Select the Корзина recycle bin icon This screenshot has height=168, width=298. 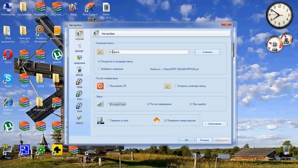(286, 152)
